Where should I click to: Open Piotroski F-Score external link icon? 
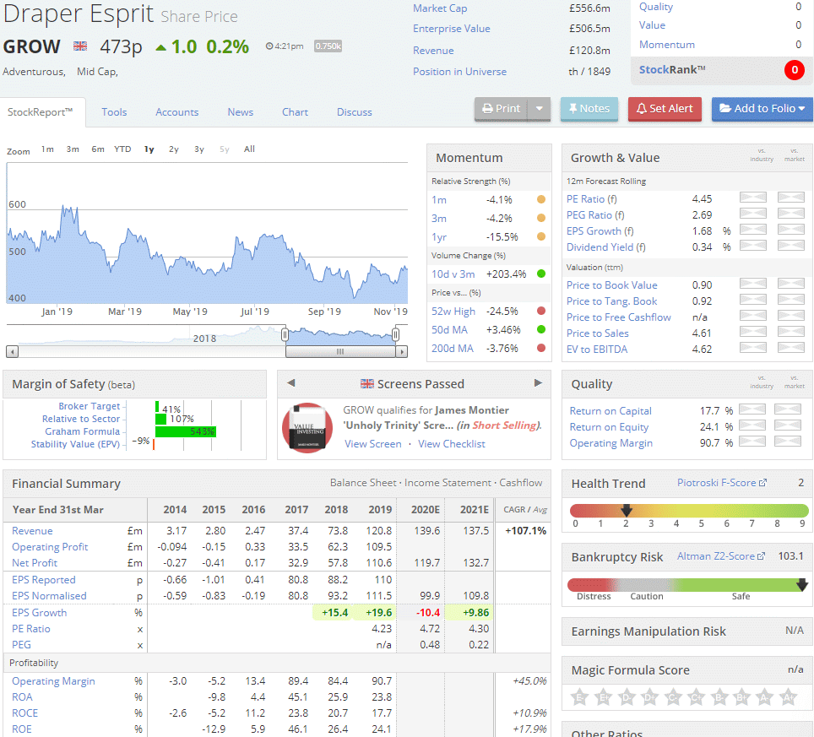point(762,483)
